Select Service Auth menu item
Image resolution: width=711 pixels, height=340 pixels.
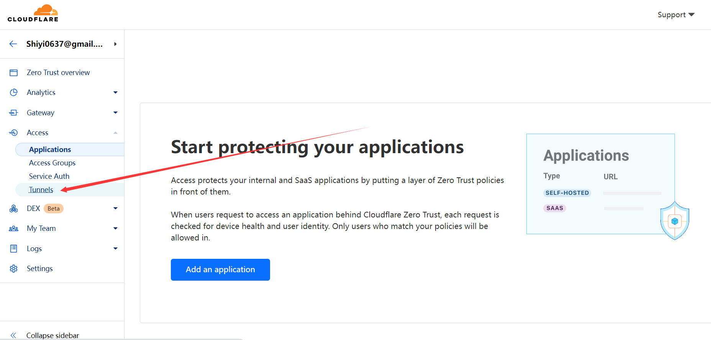[49, 177]
